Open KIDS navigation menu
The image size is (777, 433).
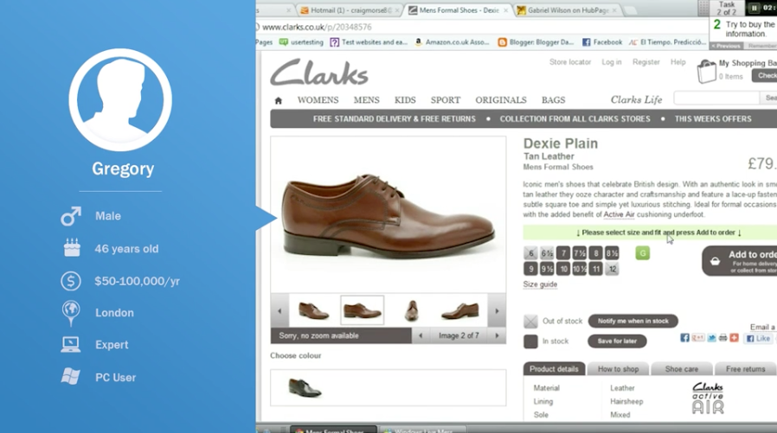point(405,100)
